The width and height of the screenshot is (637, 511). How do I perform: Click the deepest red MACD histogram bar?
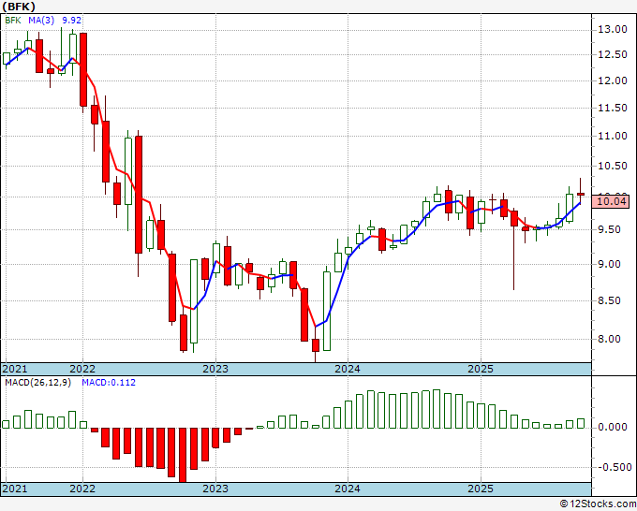[x=183, y=455]
